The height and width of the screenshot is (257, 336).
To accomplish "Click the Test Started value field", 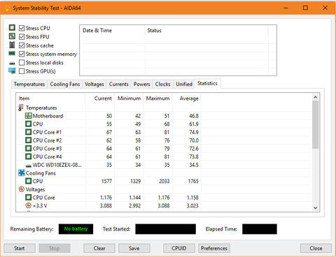I will (165, 229).
